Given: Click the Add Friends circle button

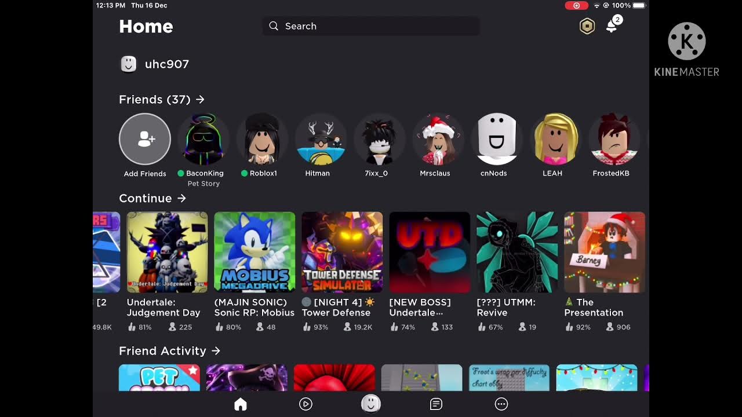Looking at the screenshot, I should tap(145, 139).
